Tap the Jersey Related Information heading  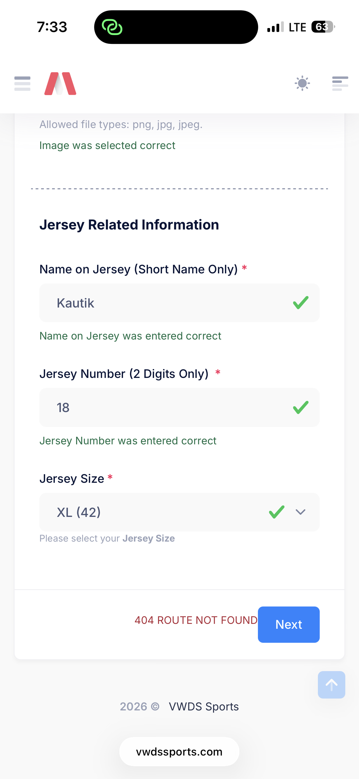pos(129,225)
